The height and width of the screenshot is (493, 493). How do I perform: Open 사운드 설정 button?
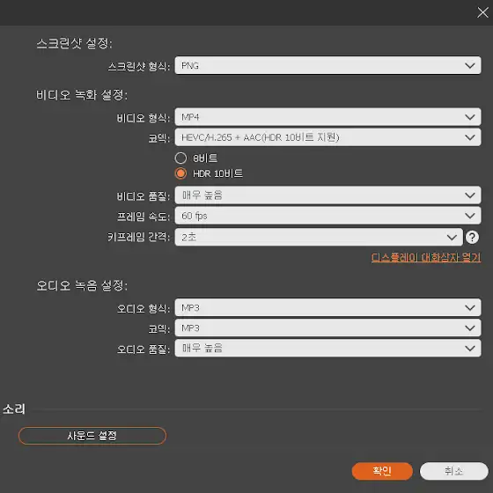pos(92,436)
